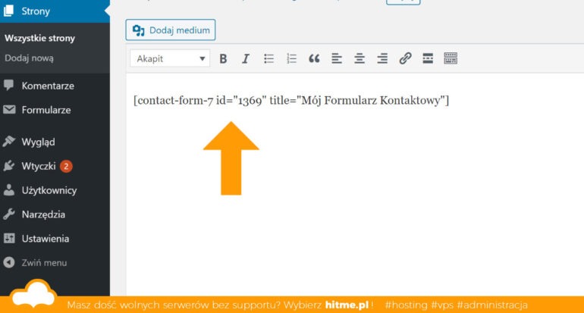This screenshot has height=313, width=584.
Task: Click the Ustawienia sliders icon
Action: pos(9,238)
